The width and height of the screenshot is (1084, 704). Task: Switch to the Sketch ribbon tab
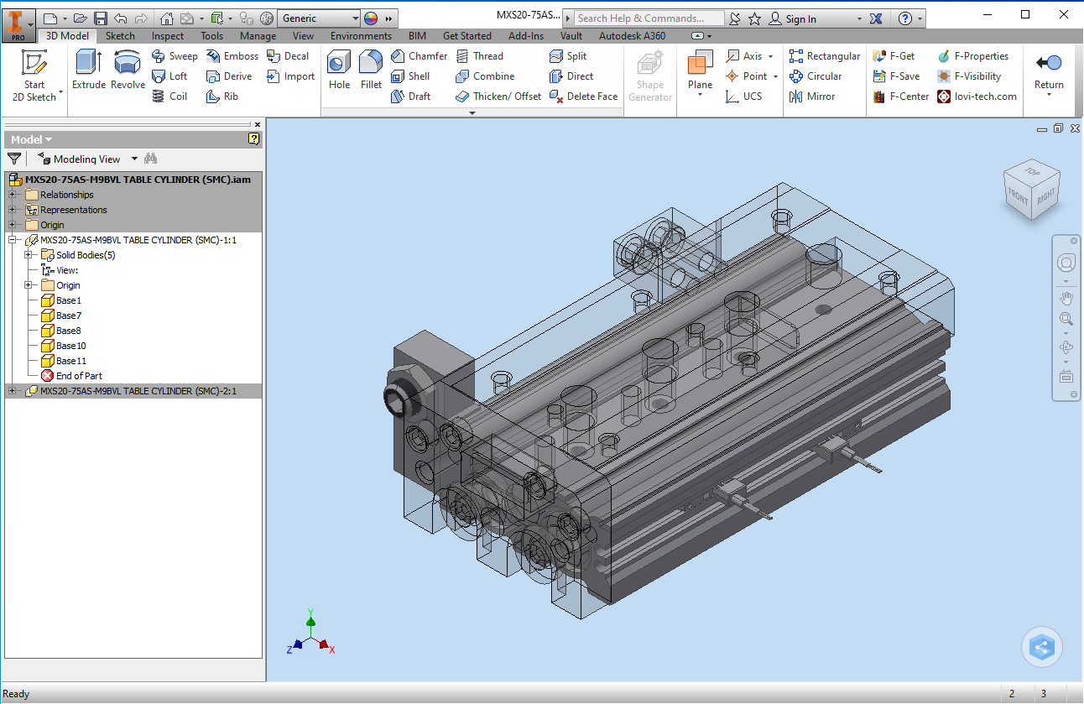coord(120,36)
